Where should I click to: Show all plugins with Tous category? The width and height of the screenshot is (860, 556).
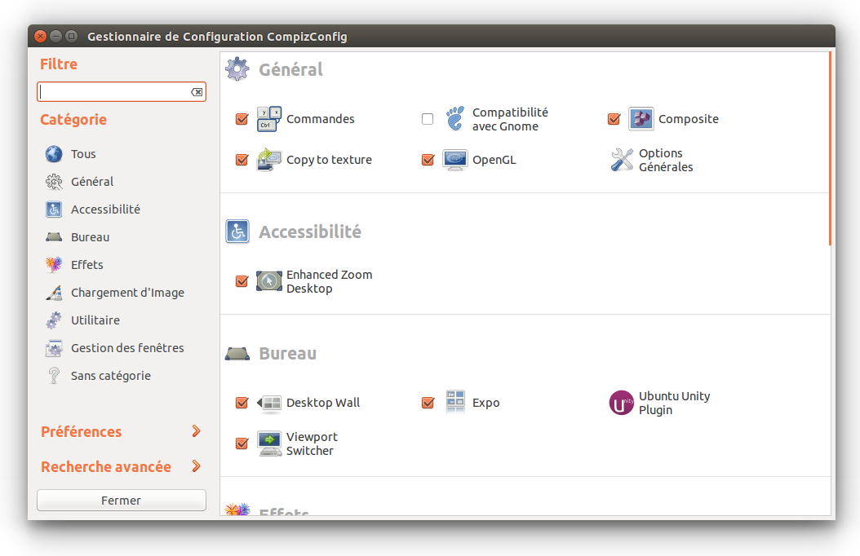[82, 154]
